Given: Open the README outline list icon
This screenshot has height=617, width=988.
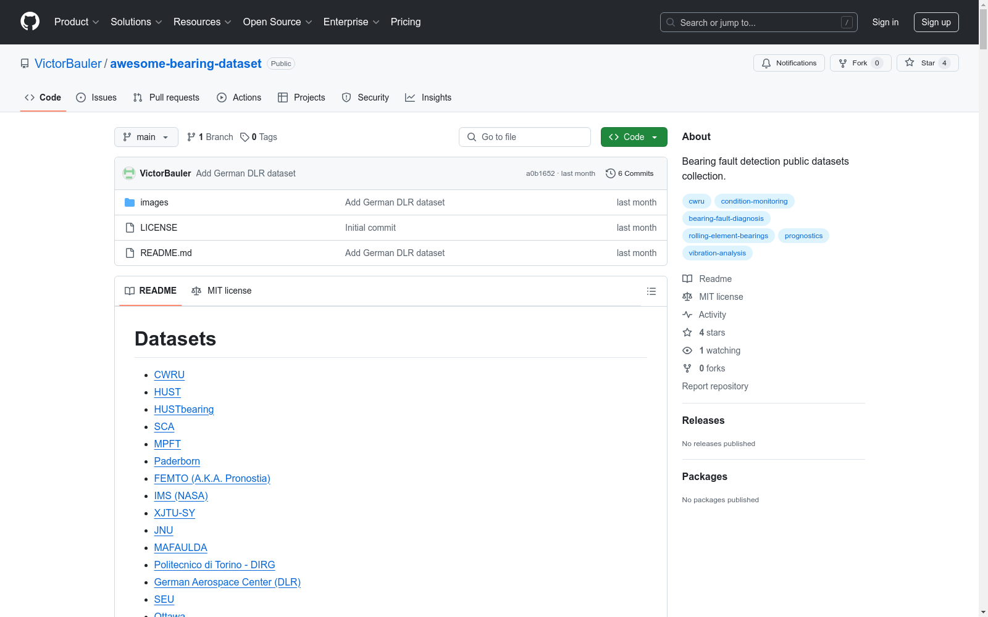Looking at the screenshot, I should [x=651, y=291].
